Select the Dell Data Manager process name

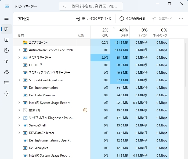tap(42, 95)
